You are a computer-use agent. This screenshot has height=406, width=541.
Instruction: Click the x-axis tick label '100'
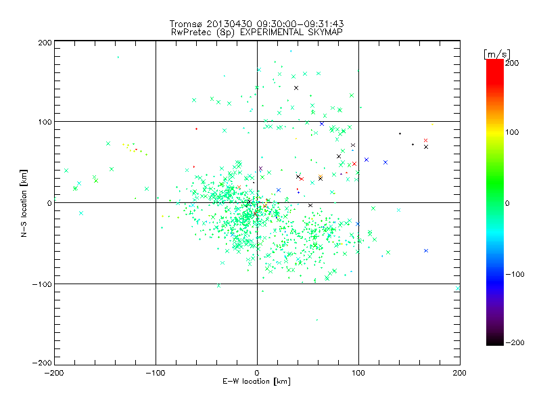tap(358, 373)
